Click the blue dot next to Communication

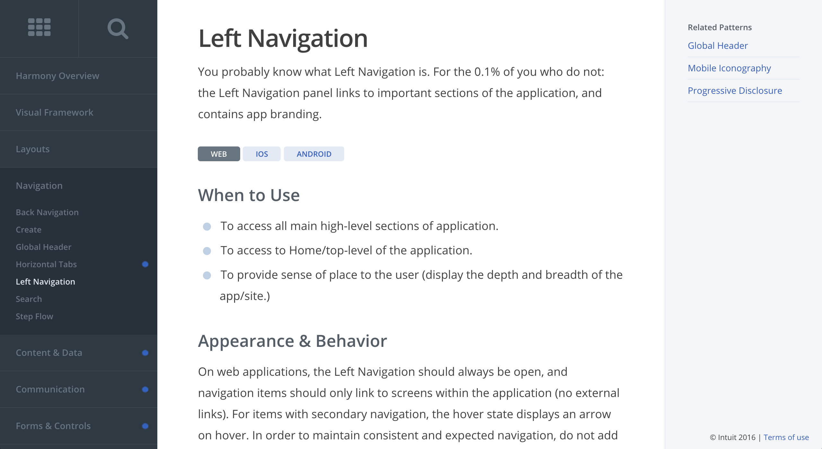click(x=145, y=389)
